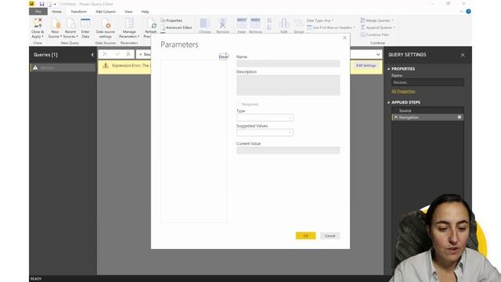This screenshot has height=282, width=501.
Task: Open the Suggested Values dropdown
Action: [x=265, y=132]
